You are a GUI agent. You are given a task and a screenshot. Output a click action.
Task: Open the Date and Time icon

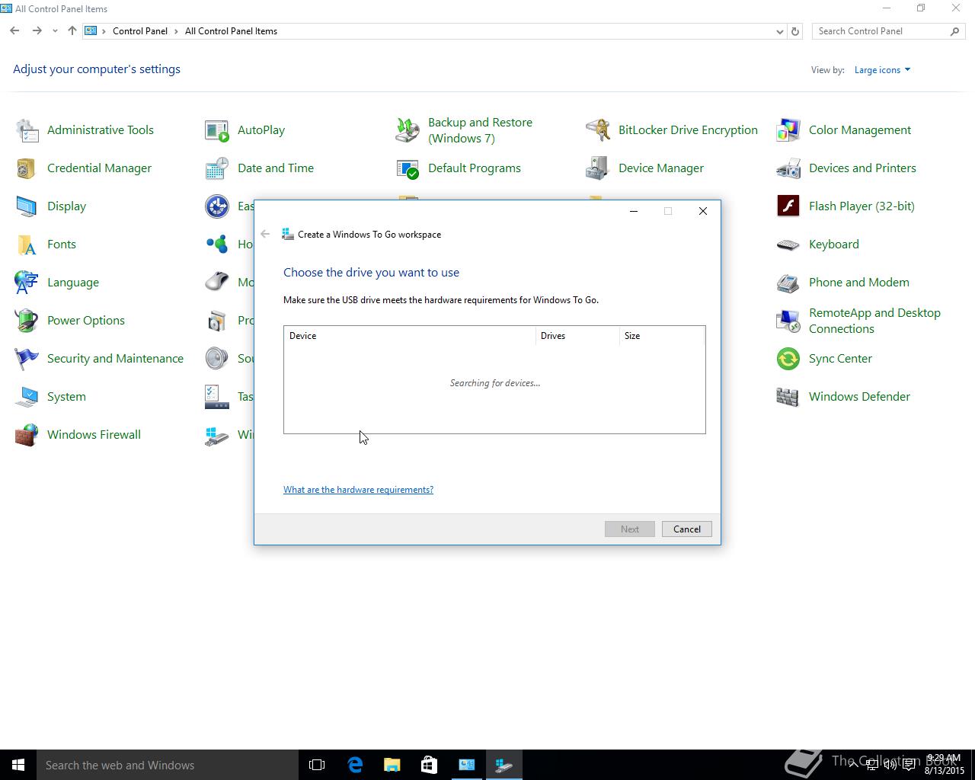point(217,168)
